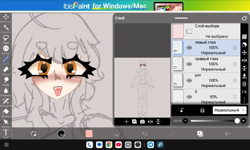Increase opacity with plus button
The width and height of the screenshot is (250, 150).
tap(243, 121)
